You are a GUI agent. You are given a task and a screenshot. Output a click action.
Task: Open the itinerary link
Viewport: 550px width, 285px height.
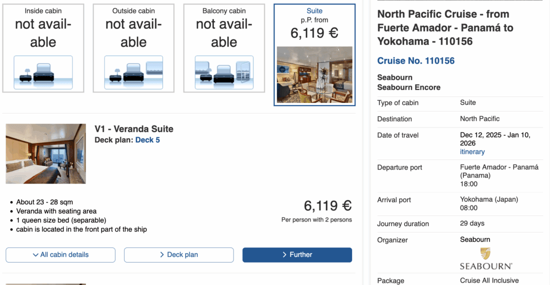472,151
